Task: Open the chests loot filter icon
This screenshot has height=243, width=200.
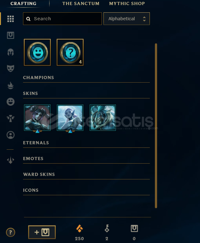Action: click(x=10, y=35)
